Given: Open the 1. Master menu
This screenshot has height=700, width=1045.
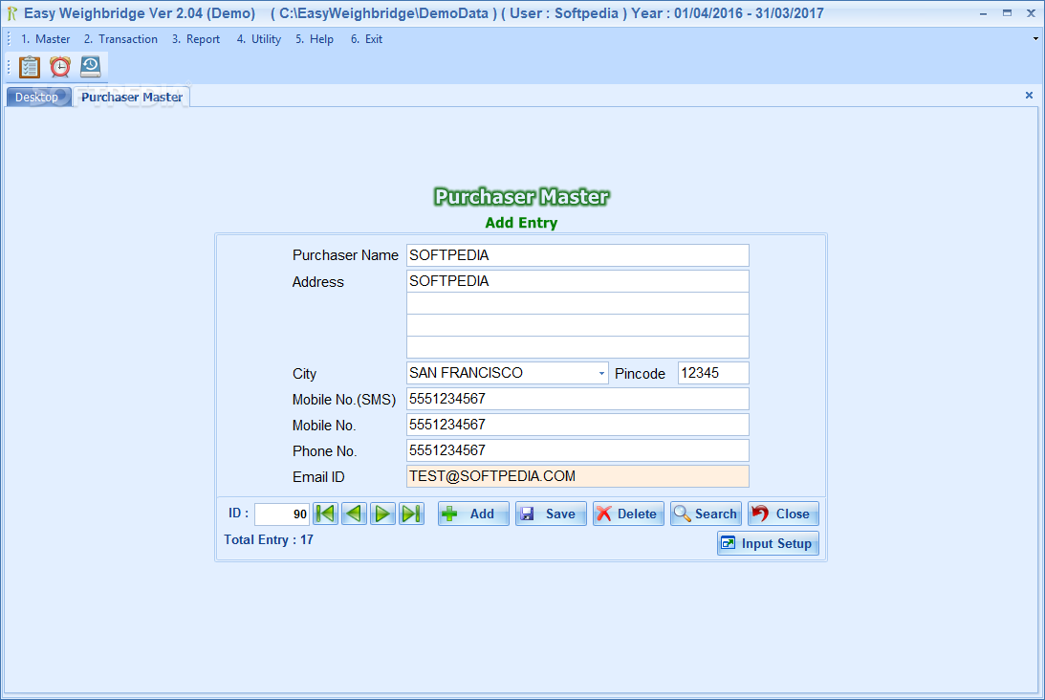Looking at the screenshot, I should point(45,39).
